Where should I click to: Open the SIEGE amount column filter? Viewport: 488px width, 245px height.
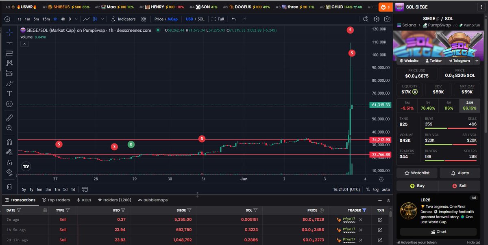pos(190,210)
